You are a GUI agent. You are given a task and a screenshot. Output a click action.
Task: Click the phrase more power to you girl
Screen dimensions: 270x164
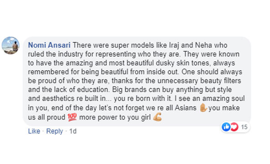(x=115, y=118)
